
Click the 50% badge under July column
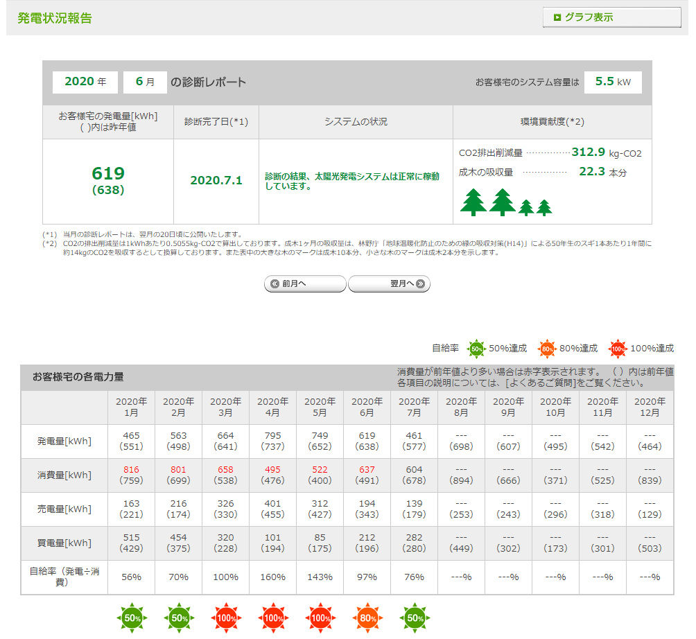click(x=415, y=618)
